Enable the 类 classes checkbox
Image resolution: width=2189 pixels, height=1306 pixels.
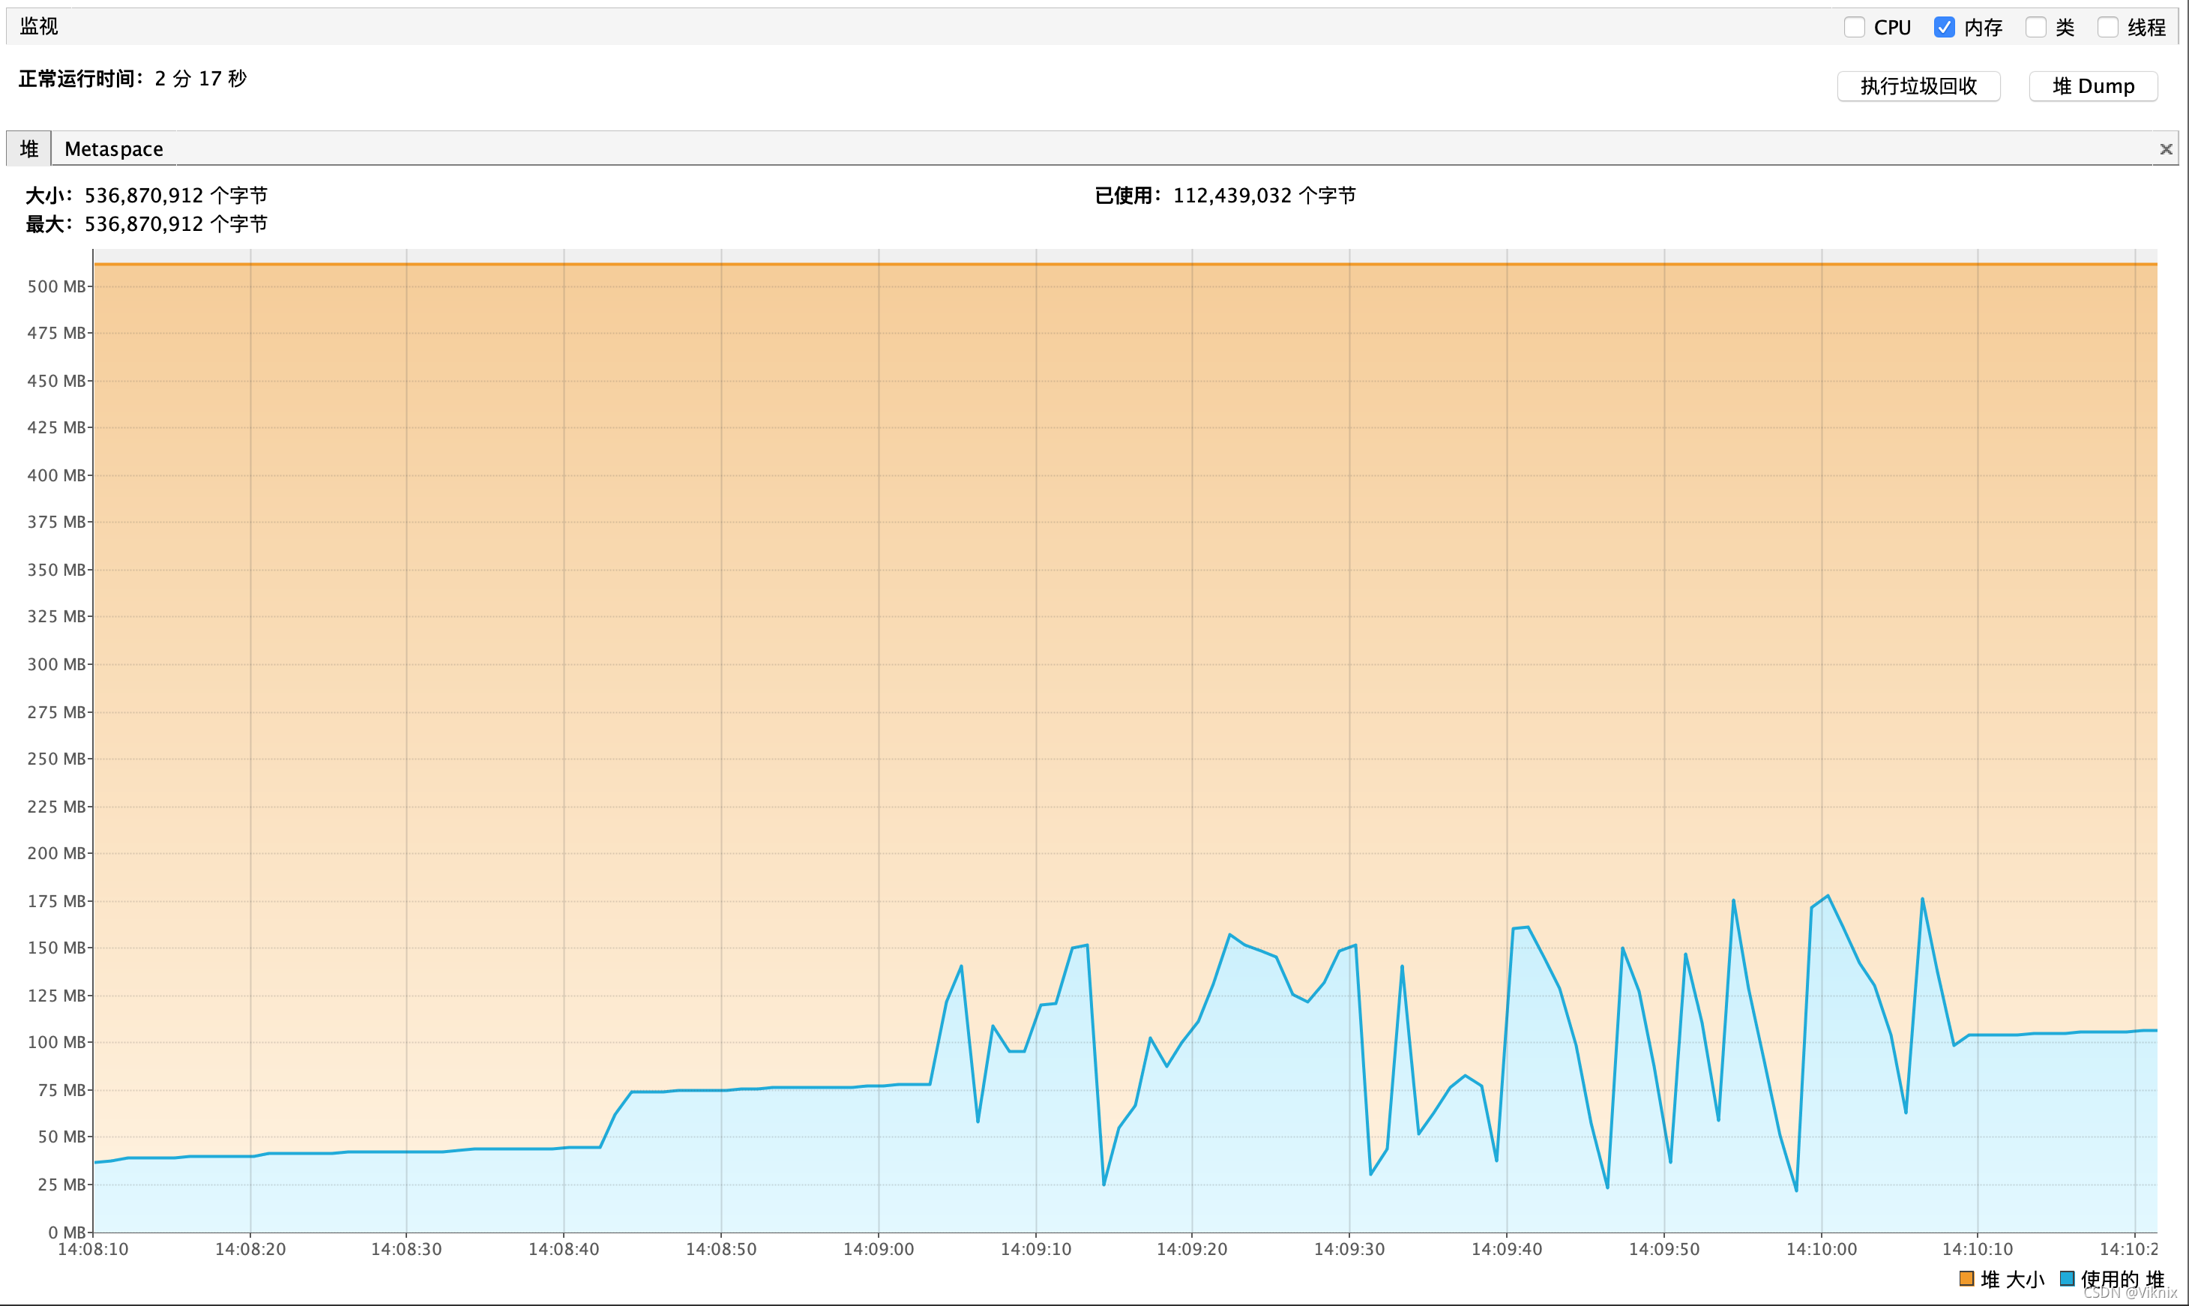[x=2035, y=27]
